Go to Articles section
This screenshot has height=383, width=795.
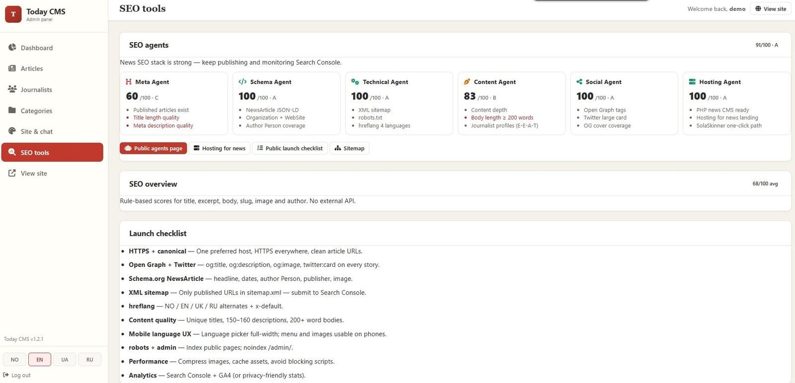[52, 68]
